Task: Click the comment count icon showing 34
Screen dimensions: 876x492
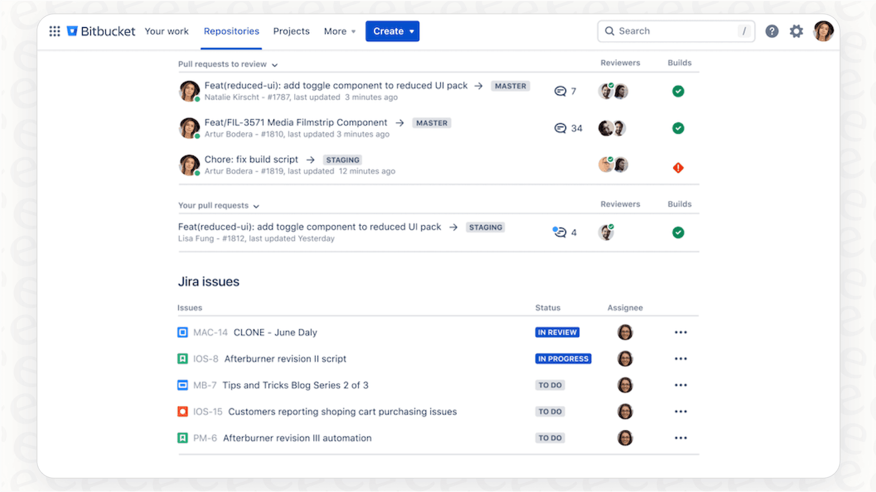Action: (561, 128)
